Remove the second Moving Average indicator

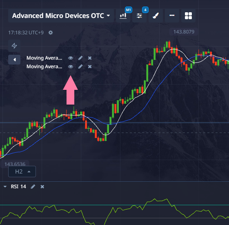coord(90,67)
